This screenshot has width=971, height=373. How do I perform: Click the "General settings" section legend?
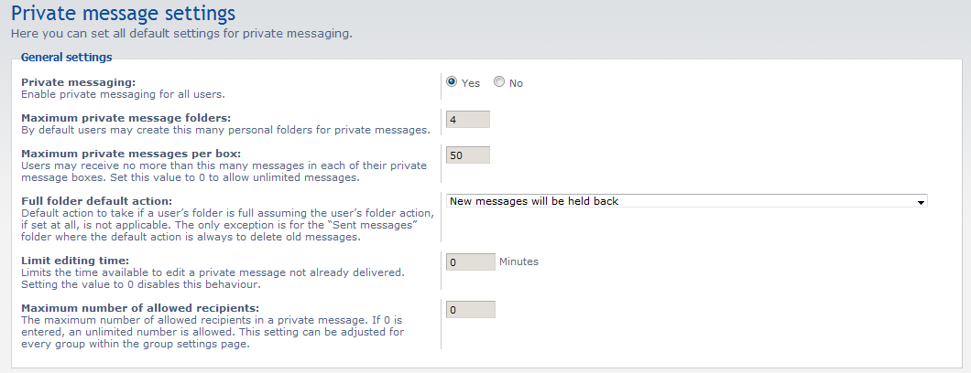[x=66, y=58]
